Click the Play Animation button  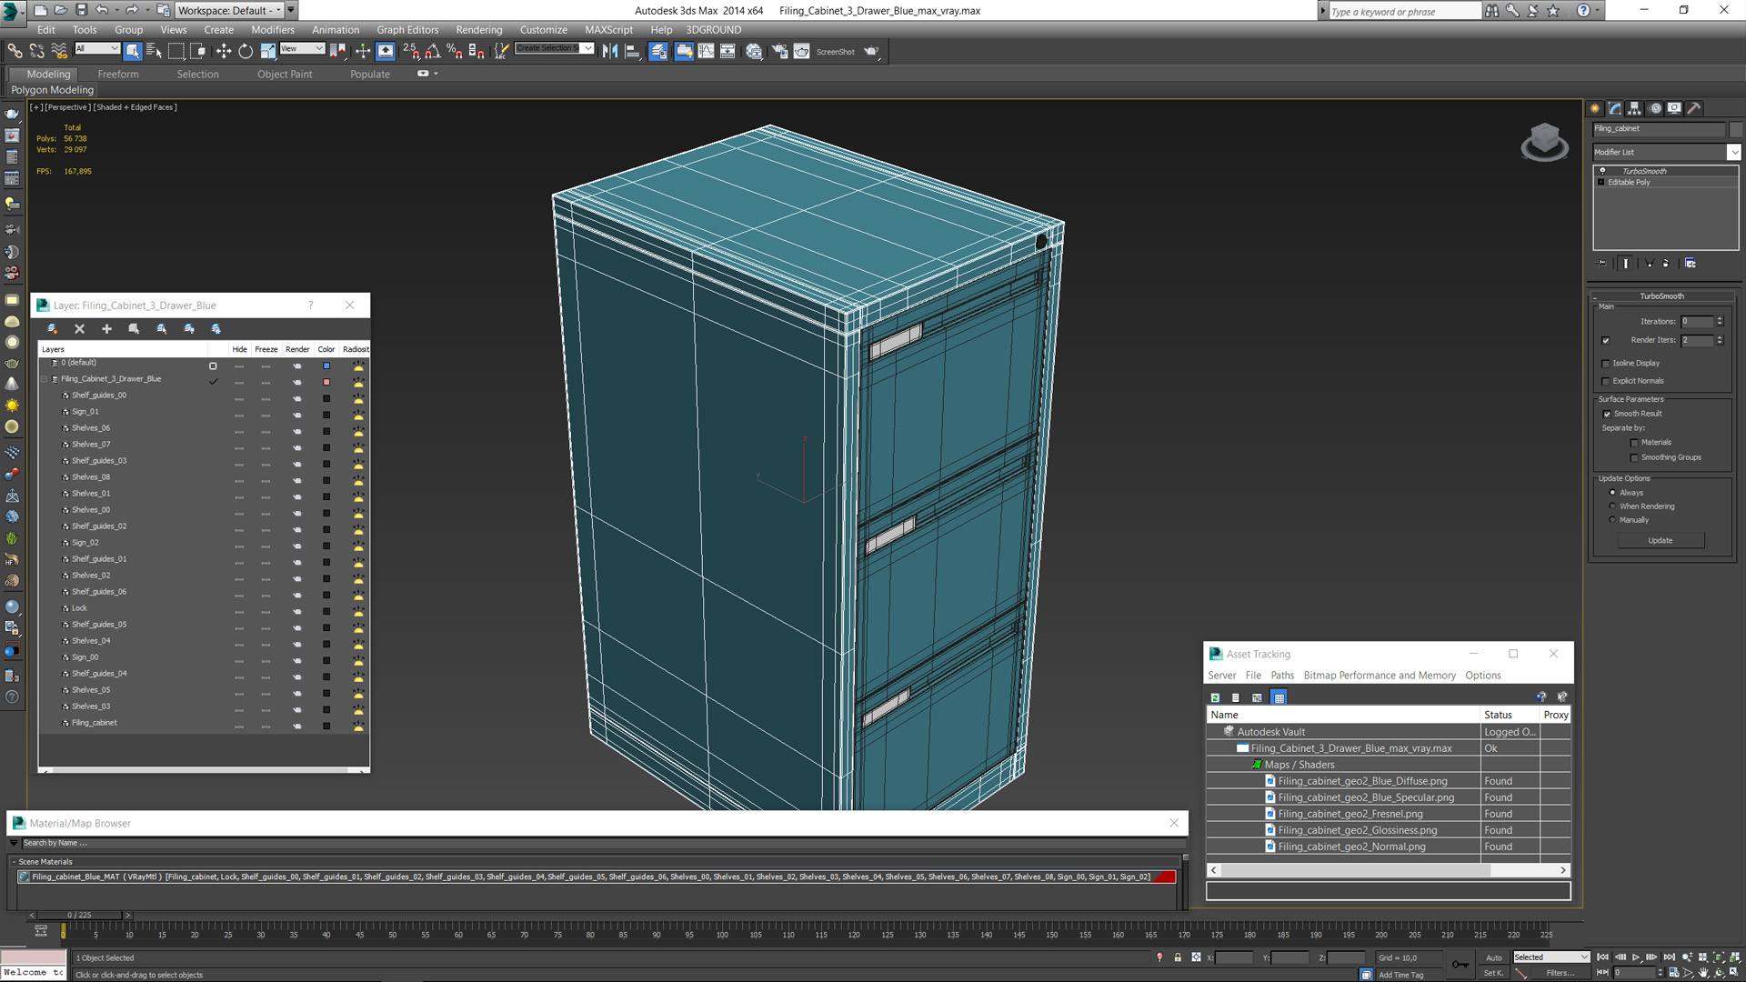pos(1636,957)
